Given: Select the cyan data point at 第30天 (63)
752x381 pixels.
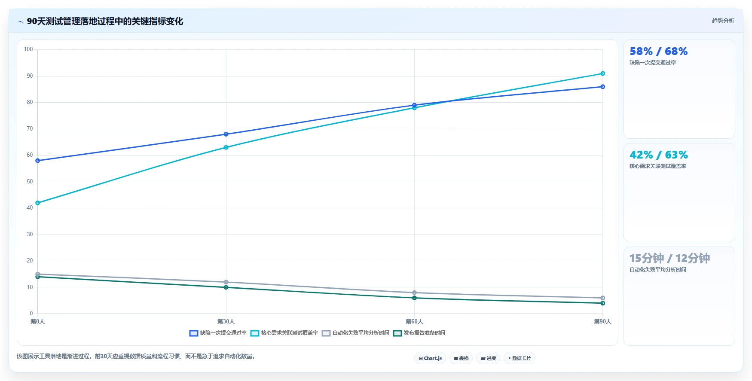Looking at the screenshot, I should 226,147.
